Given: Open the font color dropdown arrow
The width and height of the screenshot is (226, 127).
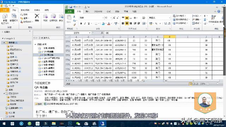Looking at the screenshot, I should click(112, 24).
